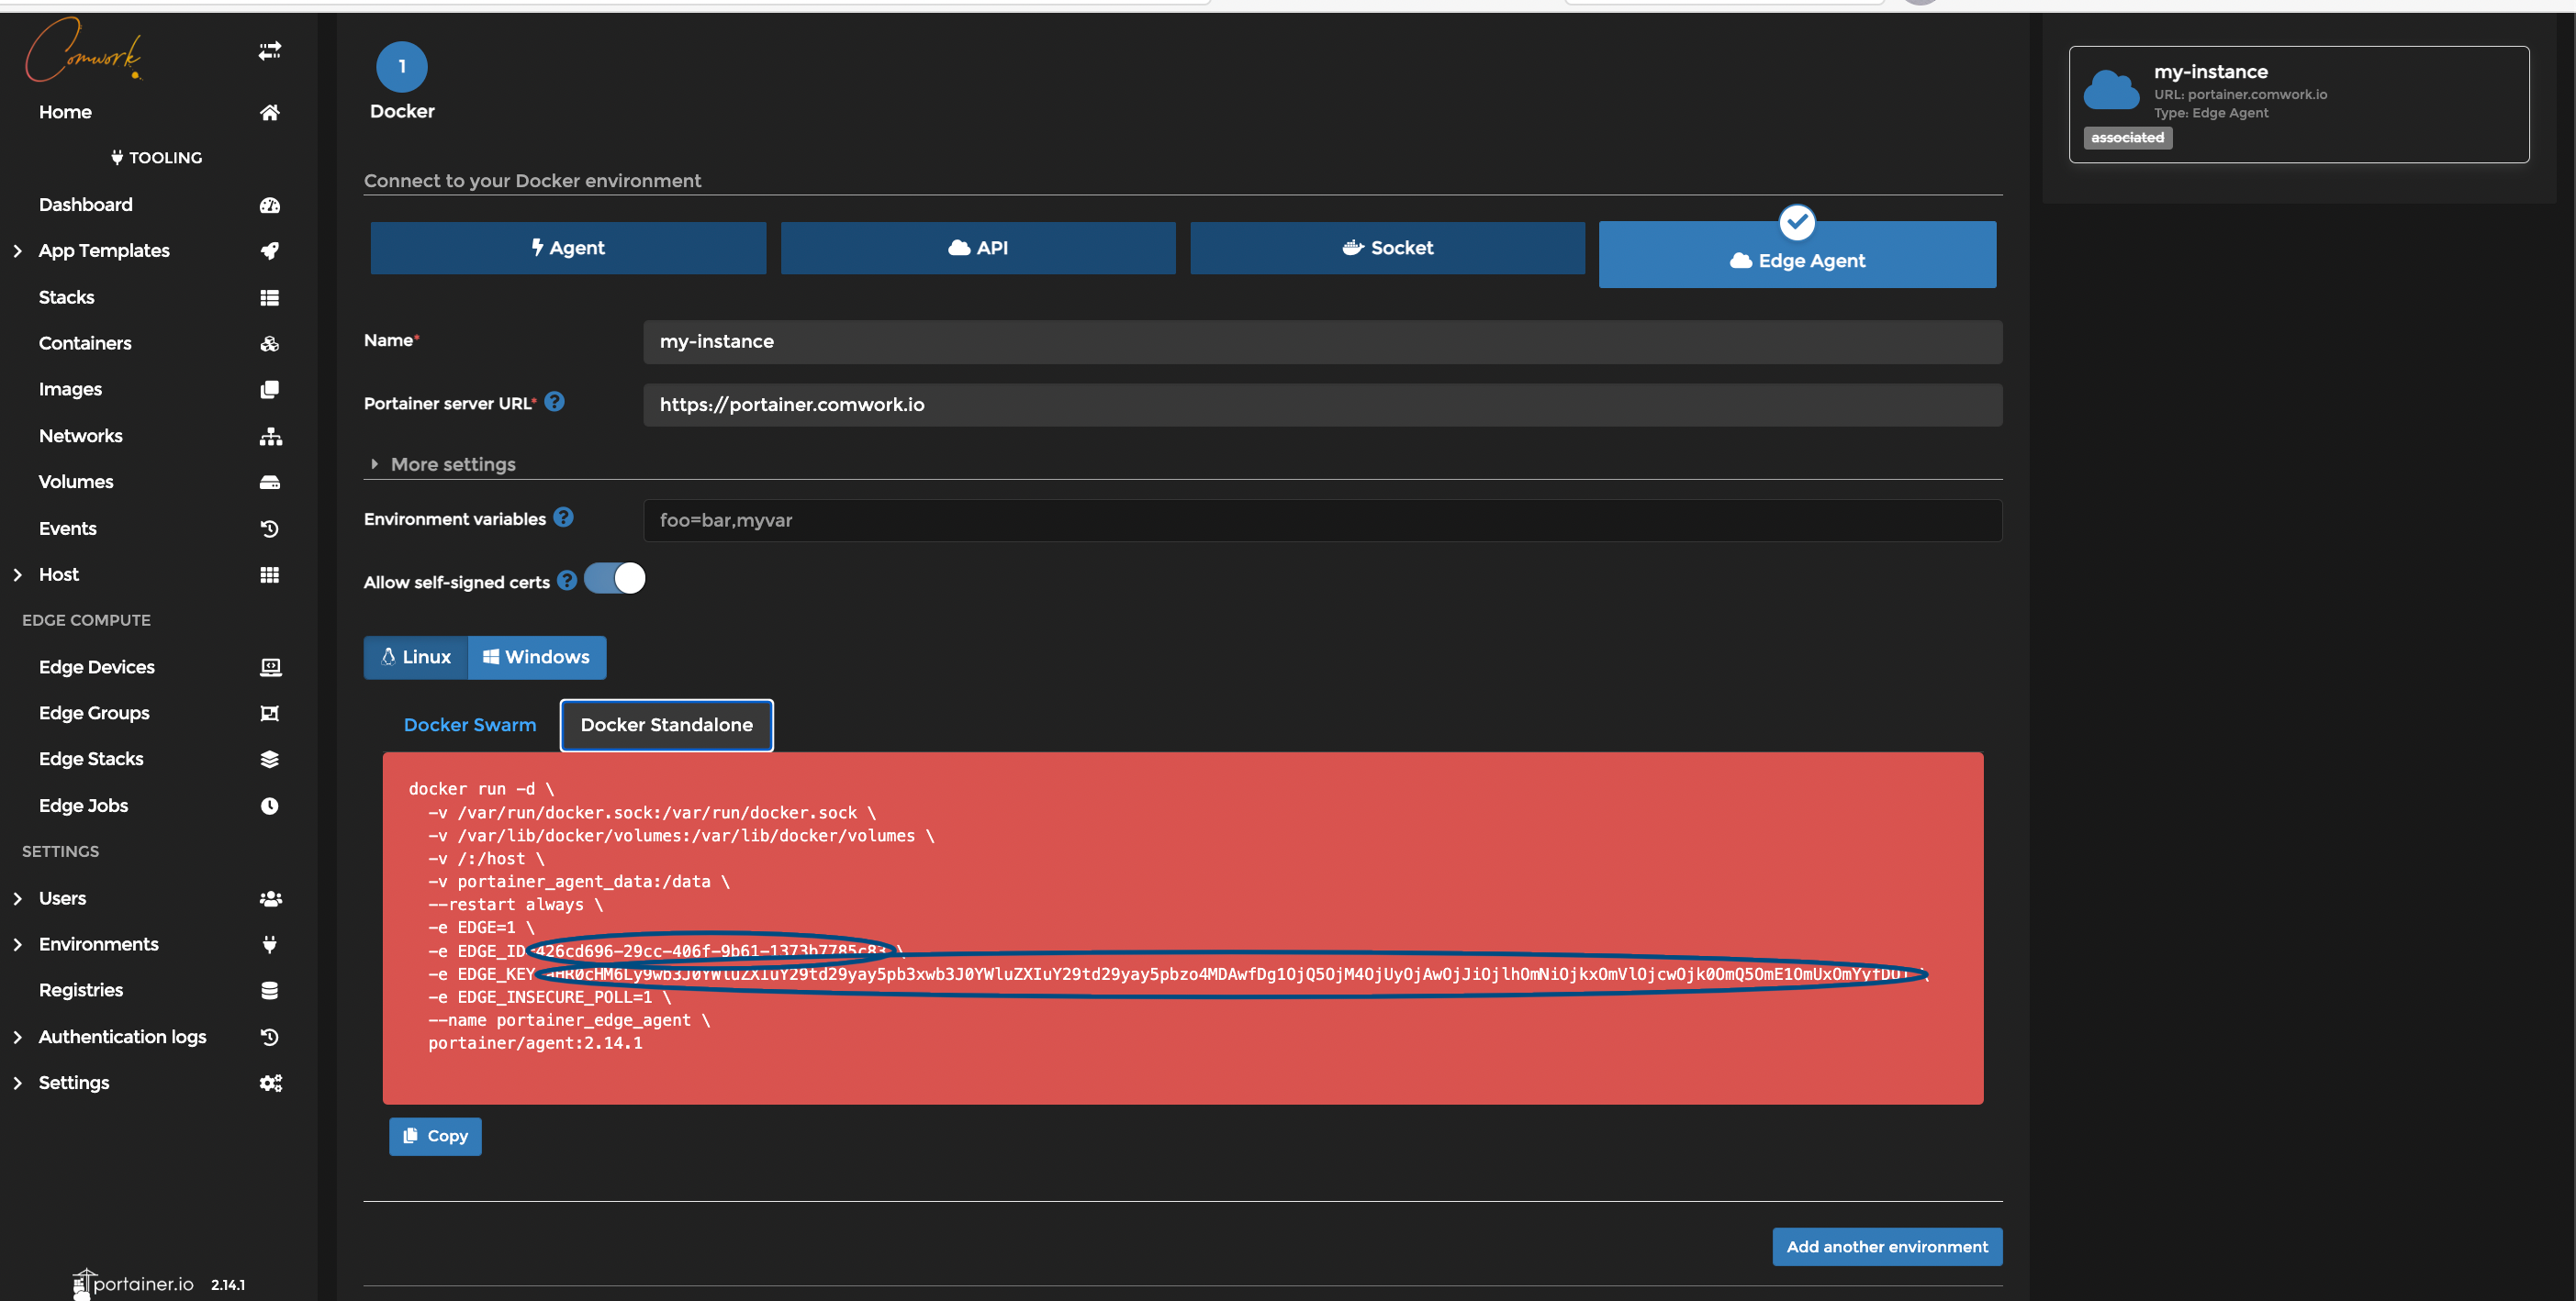This screenshot has width=2576, height=1301.
Task: Click the Events history icon
Action: pyautogui.click(x=270, y=528)
